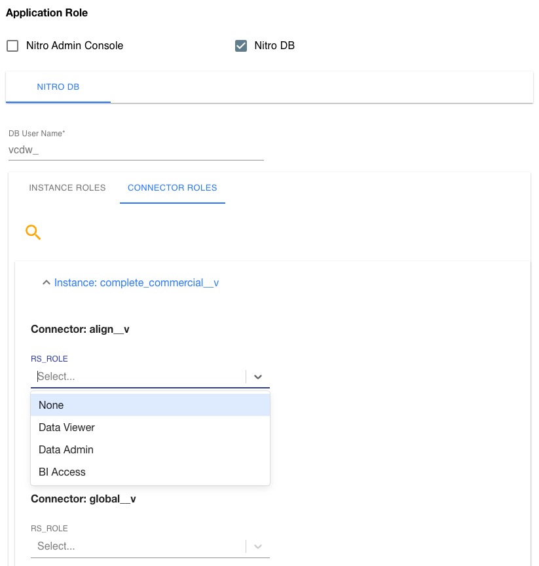Select the CONNECTOR ROLES tab
This screenshot has height=566, width=539.
point(172,188)
